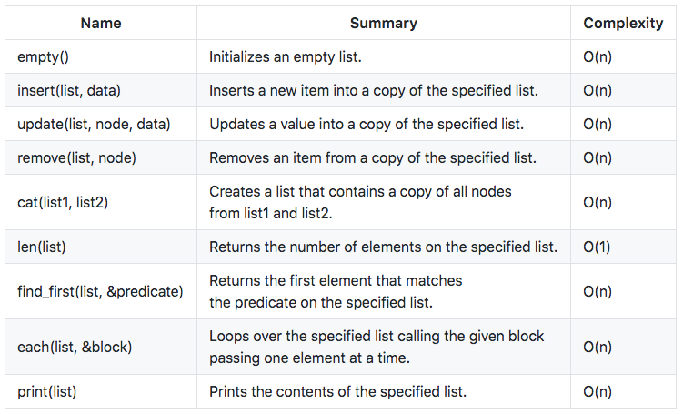The image size is (683, 414).
Task: Click the Complexity column header
Action: [x=623, y=23]
